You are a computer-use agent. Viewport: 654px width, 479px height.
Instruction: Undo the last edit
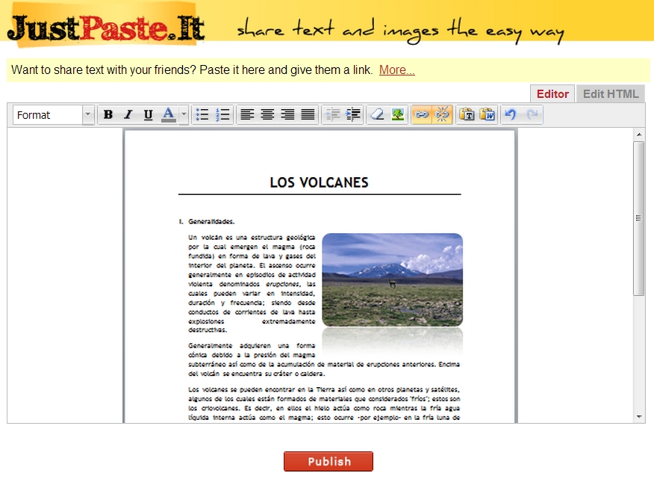click(x=511, y=115)
